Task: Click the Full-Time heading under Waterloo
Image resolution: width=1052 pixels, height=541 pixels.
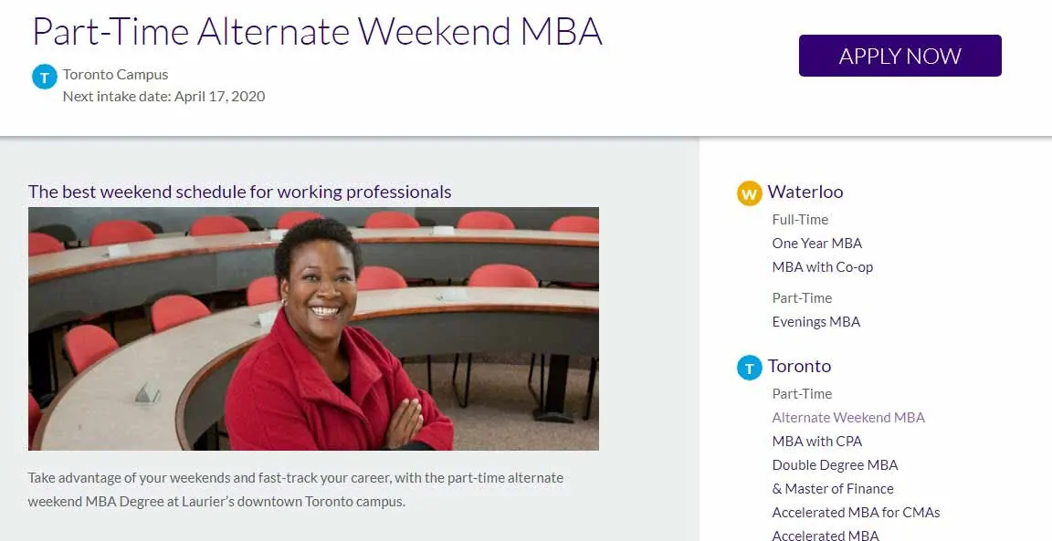Action: 798,219
